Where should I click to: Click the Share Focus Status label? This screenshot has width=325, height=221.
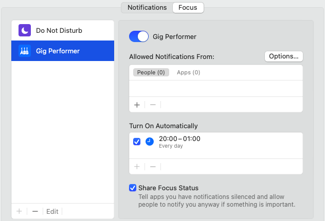[168, 188]
